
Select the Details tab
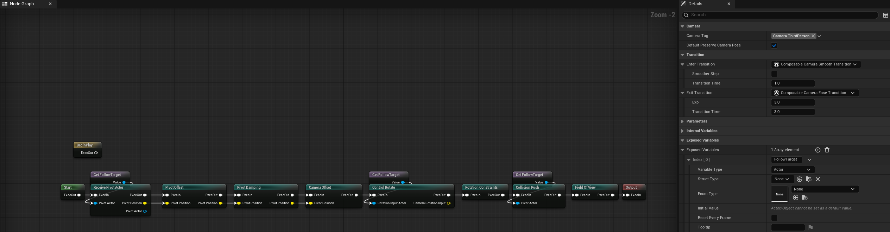pyautogui.click(x=695, y=4)
